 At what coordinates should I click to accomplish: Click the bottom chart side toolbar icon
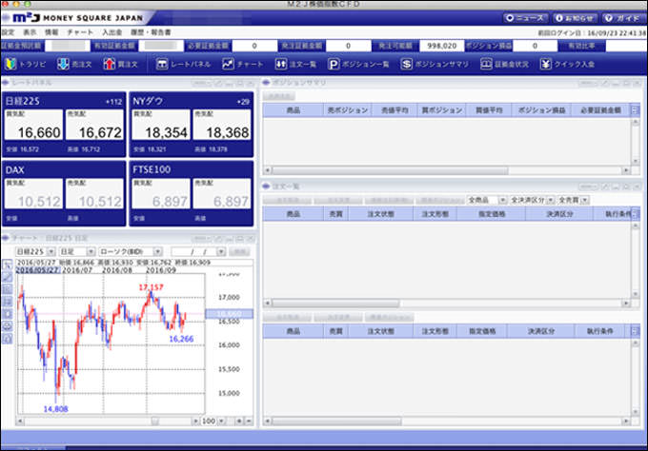(x=8, y=339)
